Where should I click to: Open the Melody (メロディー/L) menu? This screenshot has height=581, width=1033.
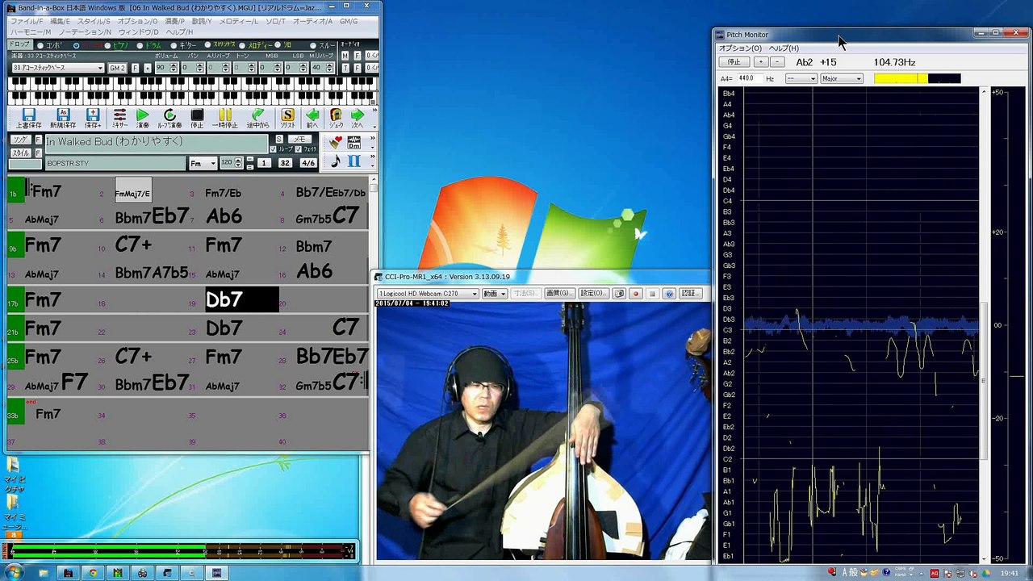click(239, 21)
